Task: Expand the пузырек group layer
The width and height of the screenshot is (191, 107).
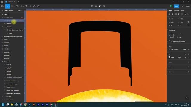Action: click(3, 97)
